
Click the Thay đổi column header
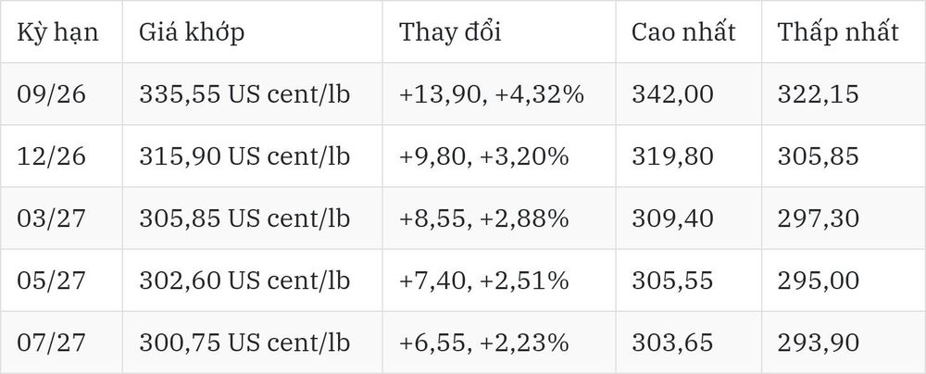click(499, 31)
